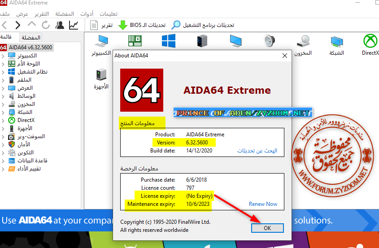The width and height of the screenshot is (379, 248).
Task: Switch to the قائمة (Menu) tab
Action: [6, 37]
